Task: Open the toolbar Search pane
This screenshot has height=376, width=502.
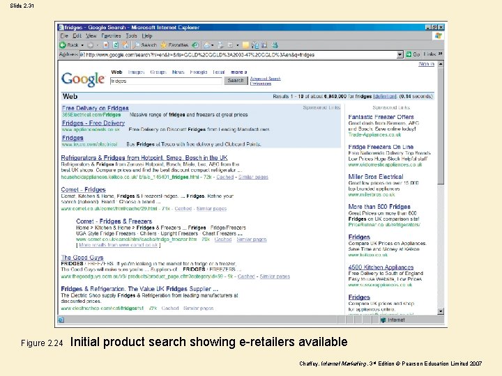Action: [146, 45]
